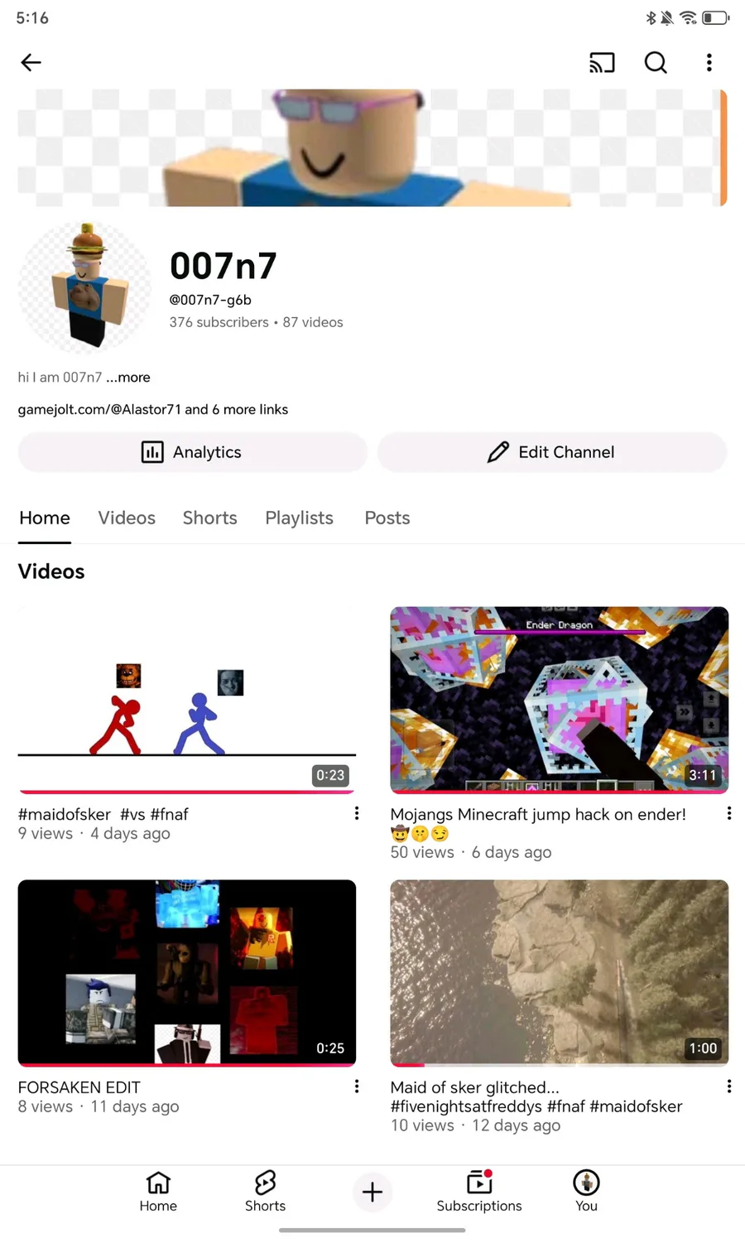This screenshot has width=745, height=1243.
Task: Open the search magnifier icon
Action: coord(656,62)
